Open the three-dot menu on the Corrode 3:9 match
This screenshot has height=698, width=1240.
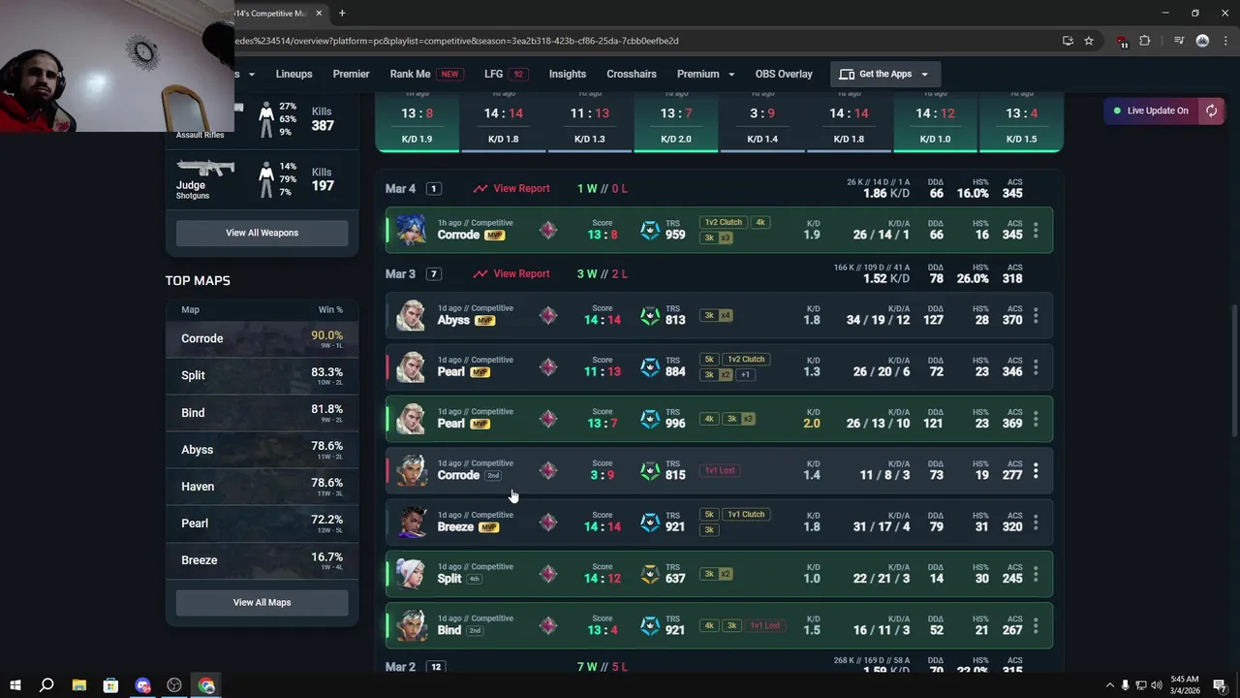(1036, 471)
